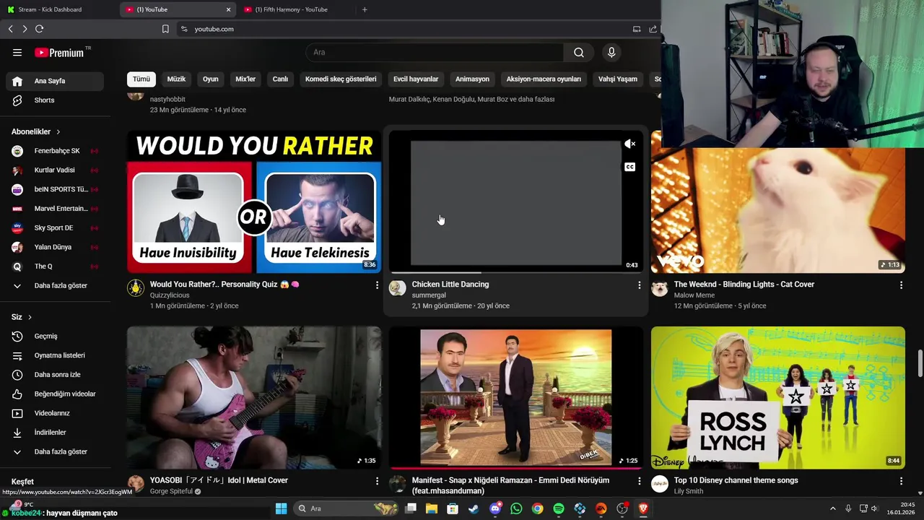Open the 'Would You Rather' video thumbnail
Screen dimensions: 924x520
pyautogui.click(x=254, y=201)
